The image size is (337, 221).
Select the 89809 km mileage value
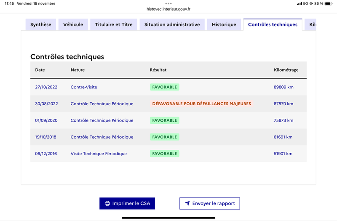click(x=284, y=87)
